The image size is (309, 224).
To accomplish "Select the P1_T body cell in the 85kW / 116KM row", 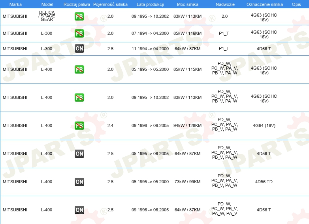I will 224,33.
